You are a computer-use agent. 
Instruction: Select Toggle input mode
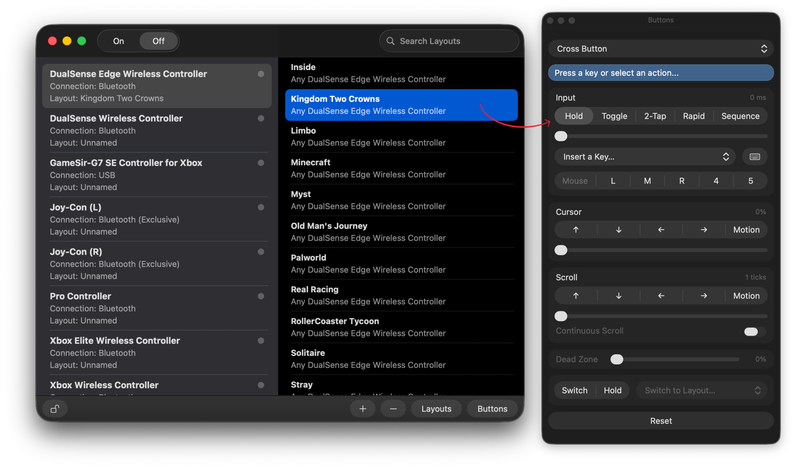[614, 116]
